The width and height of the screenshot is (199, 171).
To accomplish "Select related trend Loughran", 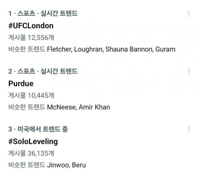I will coord(88,49).
